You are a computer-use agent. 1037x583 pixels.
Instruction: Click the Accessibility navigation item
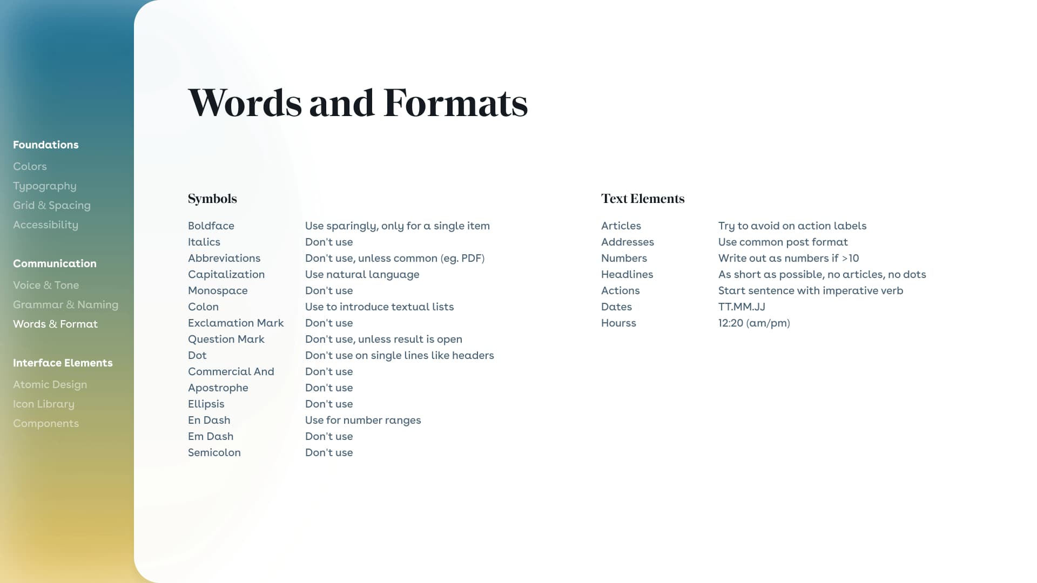point(45,225)
